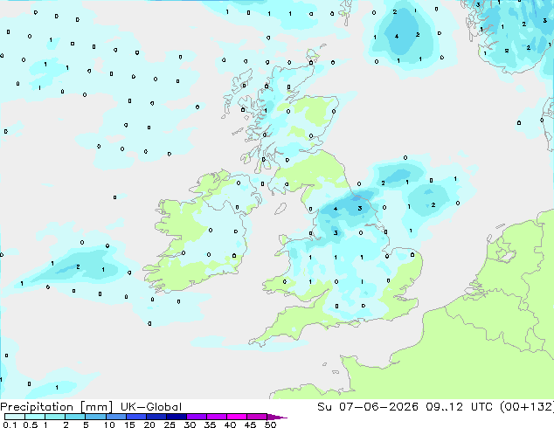
Task: Click the "Su 07-06-2026" date text
Action: (x=368, y=407)
